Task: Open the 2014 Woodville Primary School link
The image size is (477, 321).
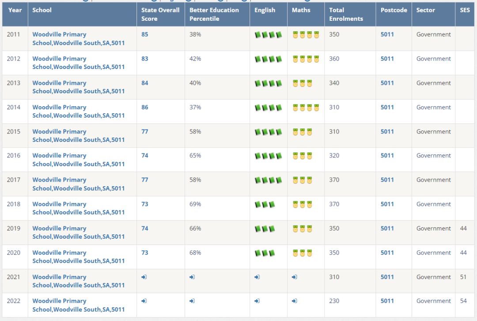Action: click(79, 111)
